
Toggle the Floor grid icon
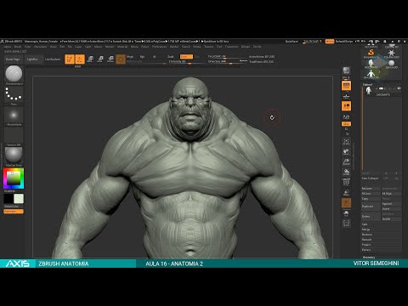click(346, 96)
